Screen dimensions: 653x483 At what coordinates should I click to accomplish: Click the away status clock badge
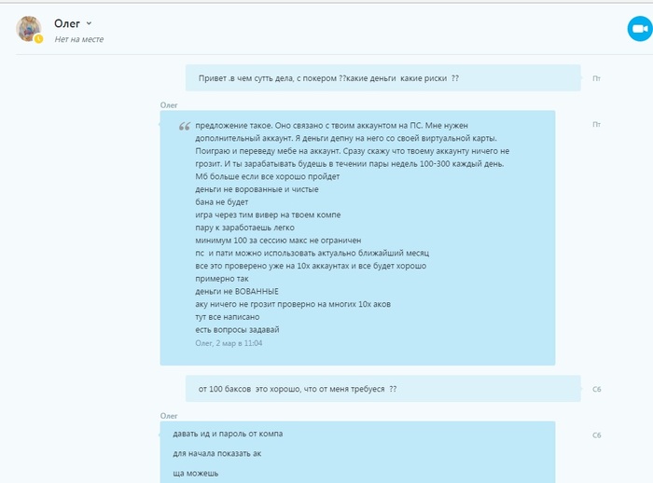[x=38, y=39]
